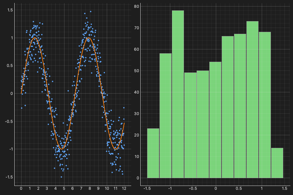The height and width of the screenshot is (195, 293).
Task: Pick the histogram bar with count 50
Action: tap(203, 124)
